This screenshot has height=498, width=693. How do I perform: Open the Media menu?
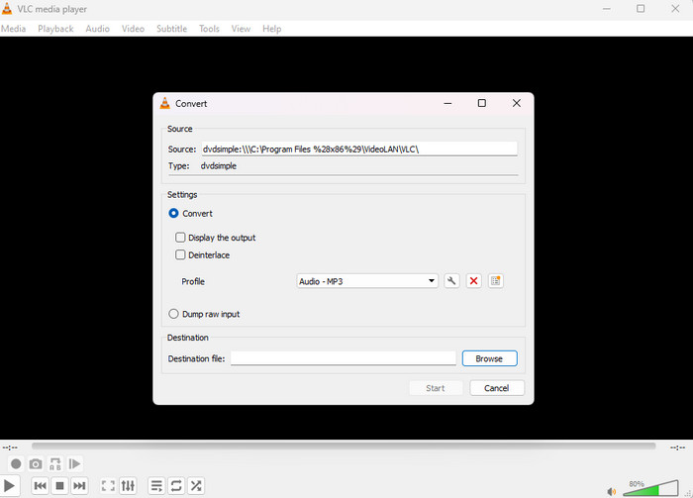pyautogui.click(x=13, y=29)
